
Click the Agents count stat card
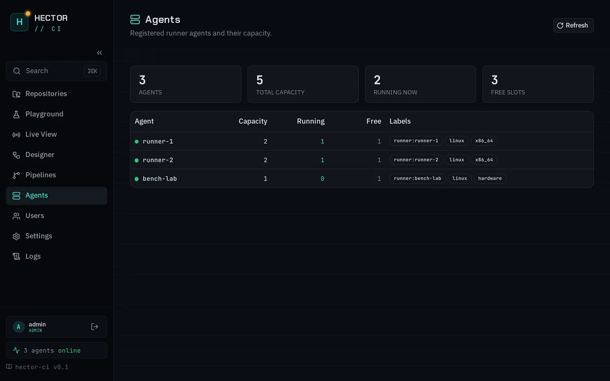point(186,84)
